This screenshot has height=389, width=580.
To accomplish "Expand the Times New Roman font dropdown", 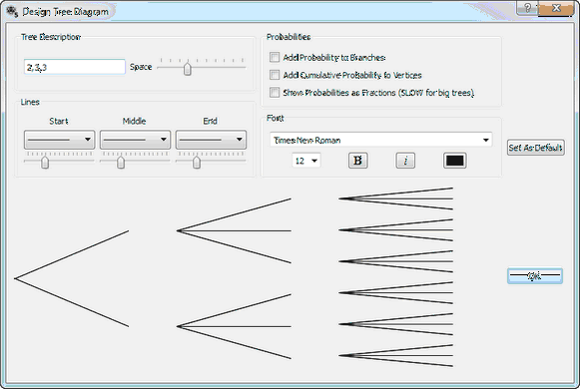I will click(x=381, y=140).
